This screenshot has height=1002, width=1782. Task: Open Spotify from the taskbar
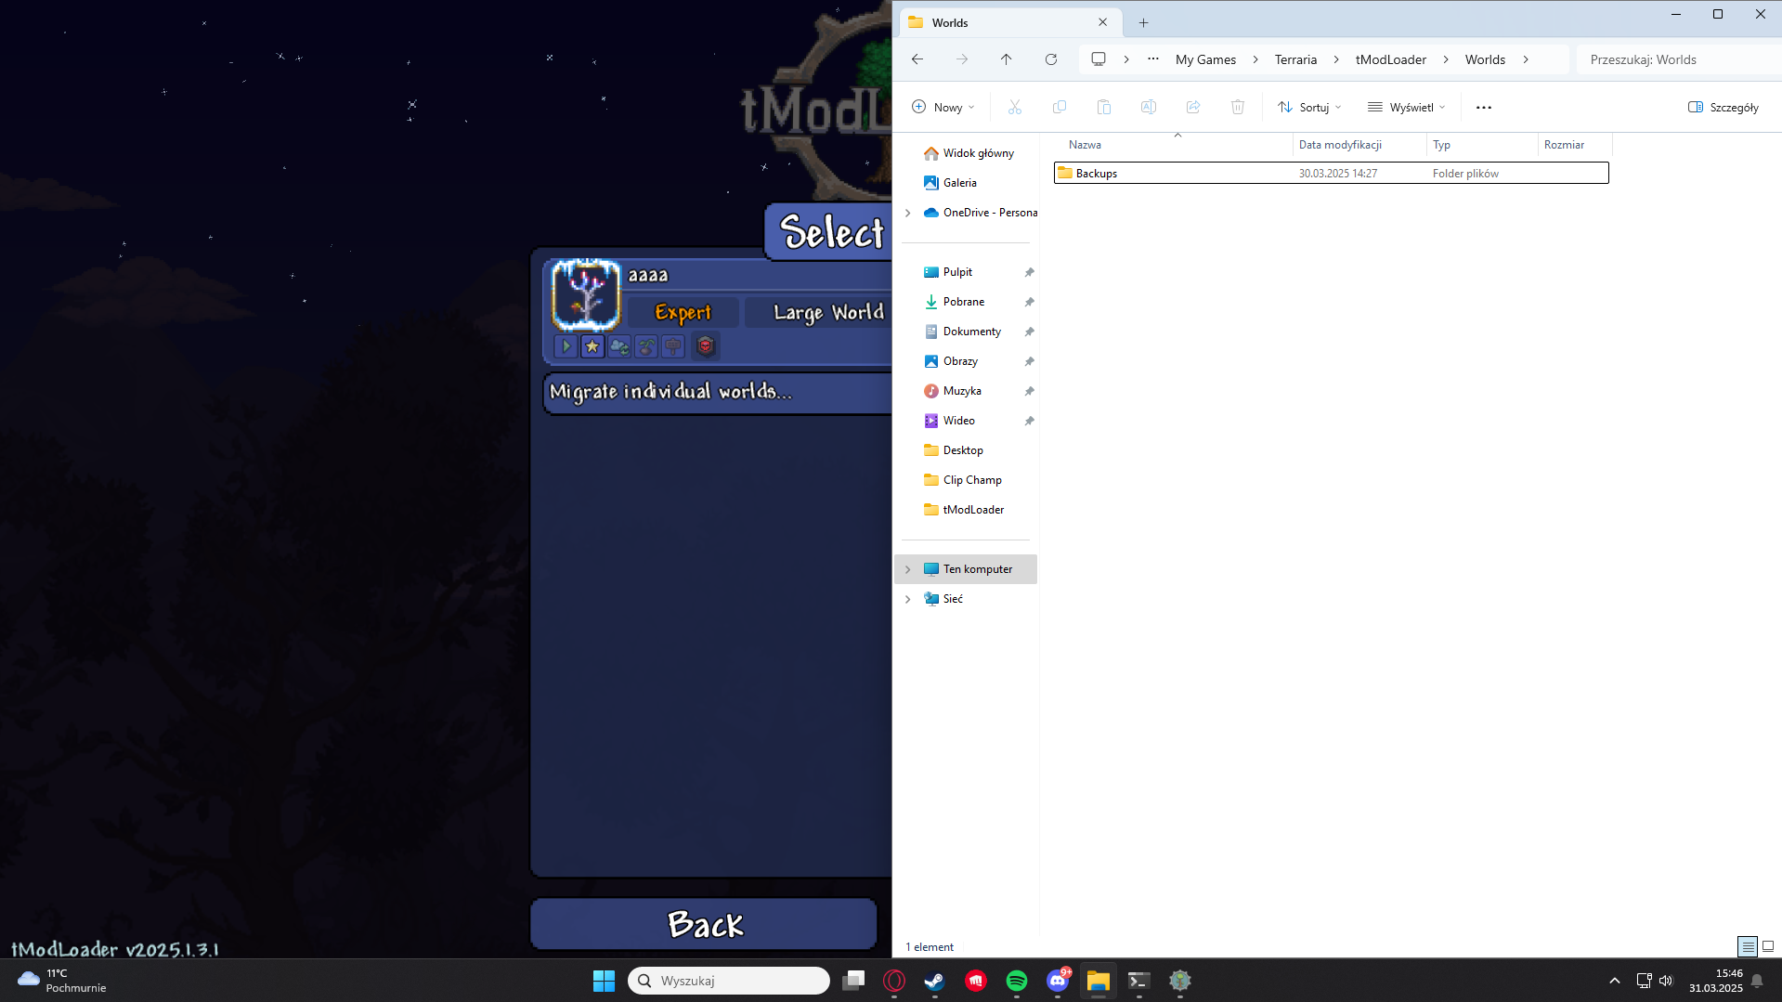point(1017,981)
